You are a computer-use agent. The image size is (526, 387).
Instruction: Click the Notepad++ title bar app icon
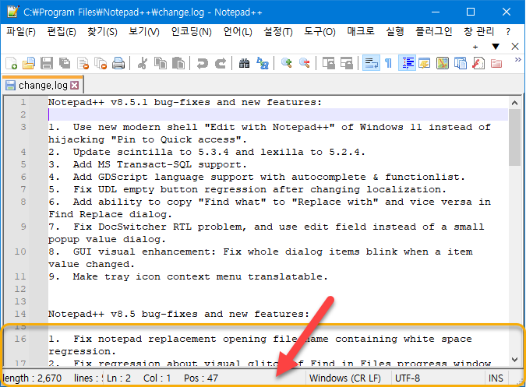(x=12, y=12)
